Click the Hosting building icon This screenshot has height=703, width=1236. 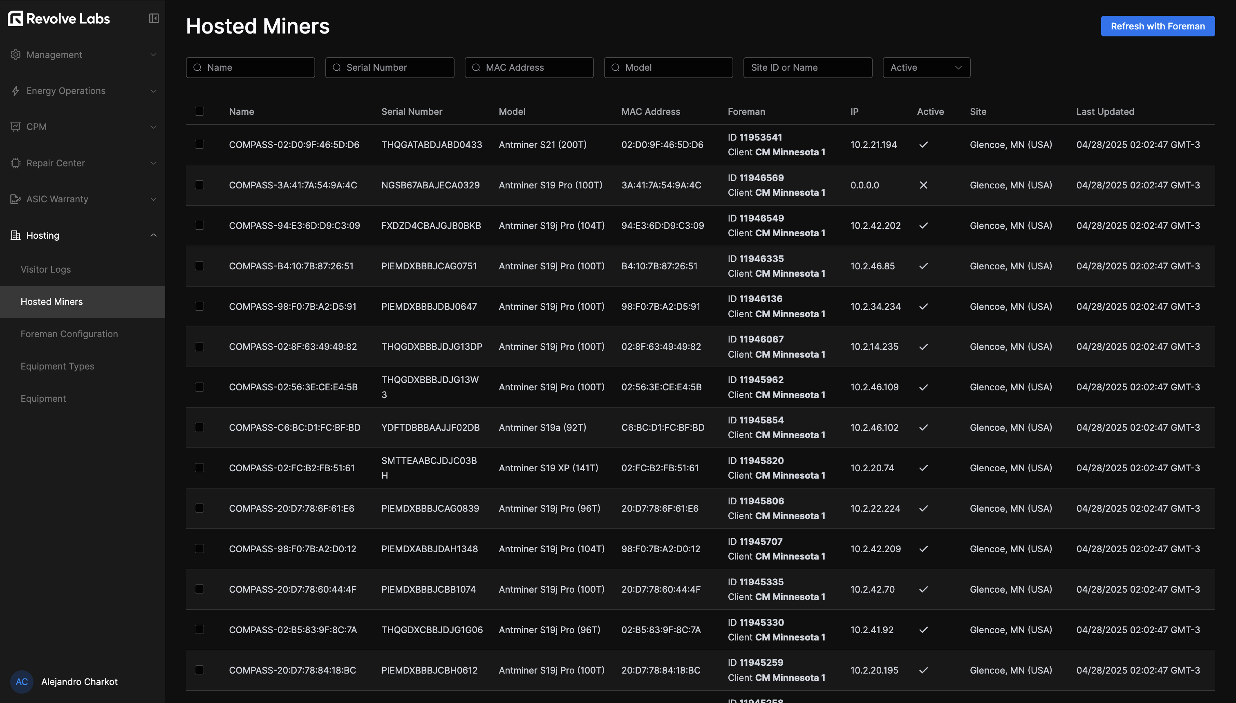(15, 235)
